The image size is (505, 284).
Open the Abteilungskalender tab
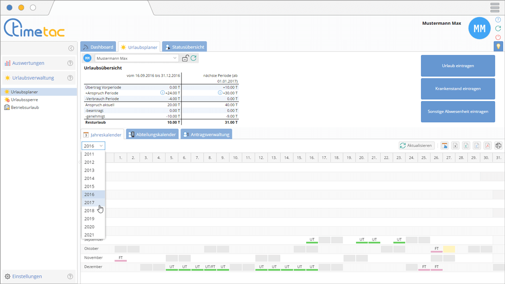[x=153, y=135]
